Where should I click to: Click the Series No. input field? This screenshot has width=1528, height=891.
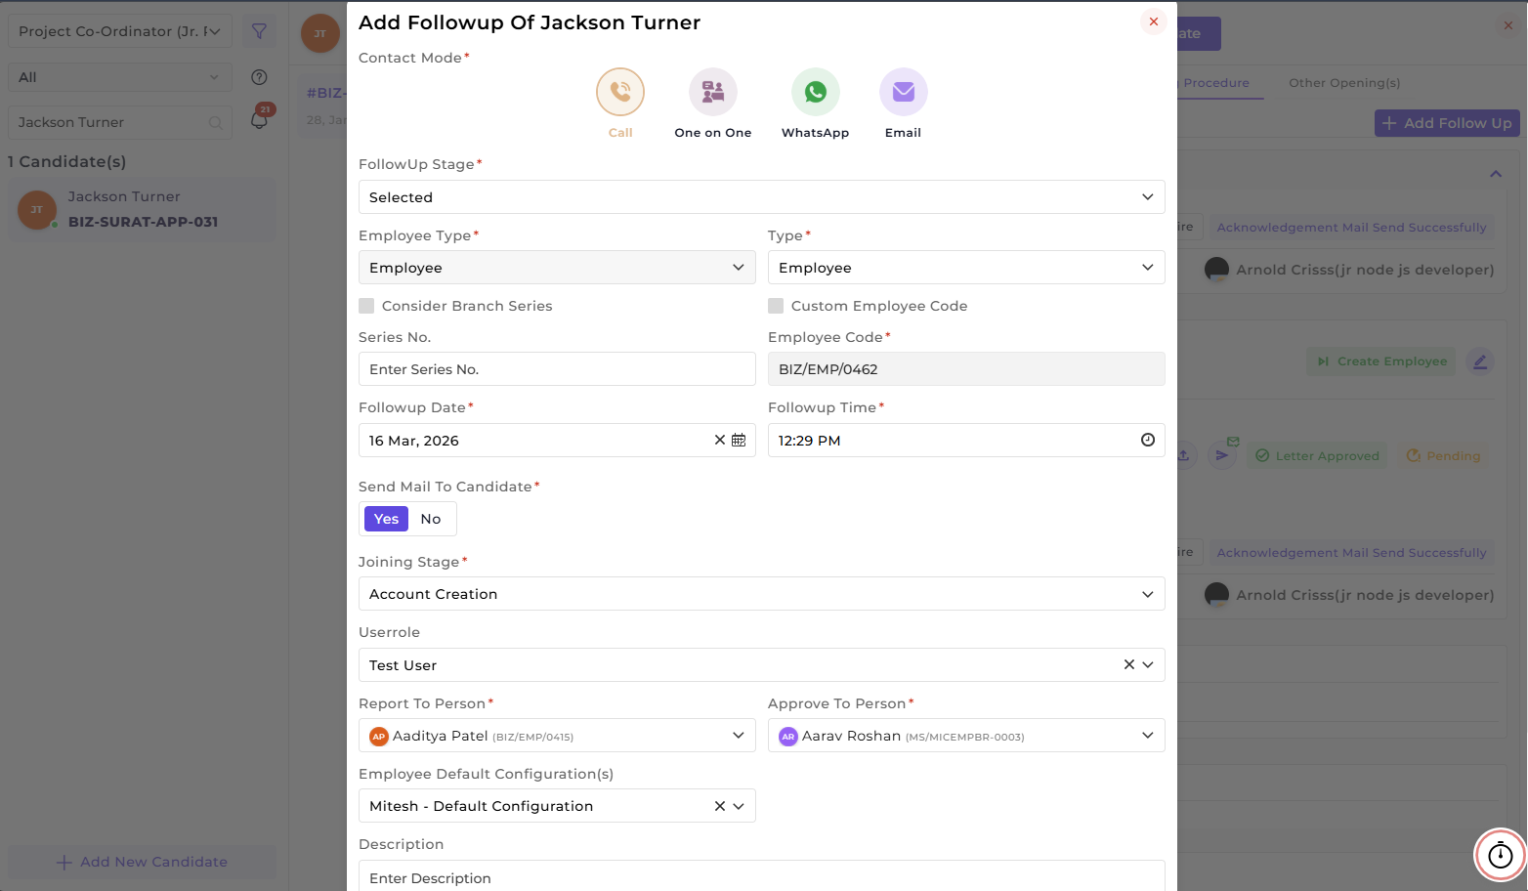(557, 369)
